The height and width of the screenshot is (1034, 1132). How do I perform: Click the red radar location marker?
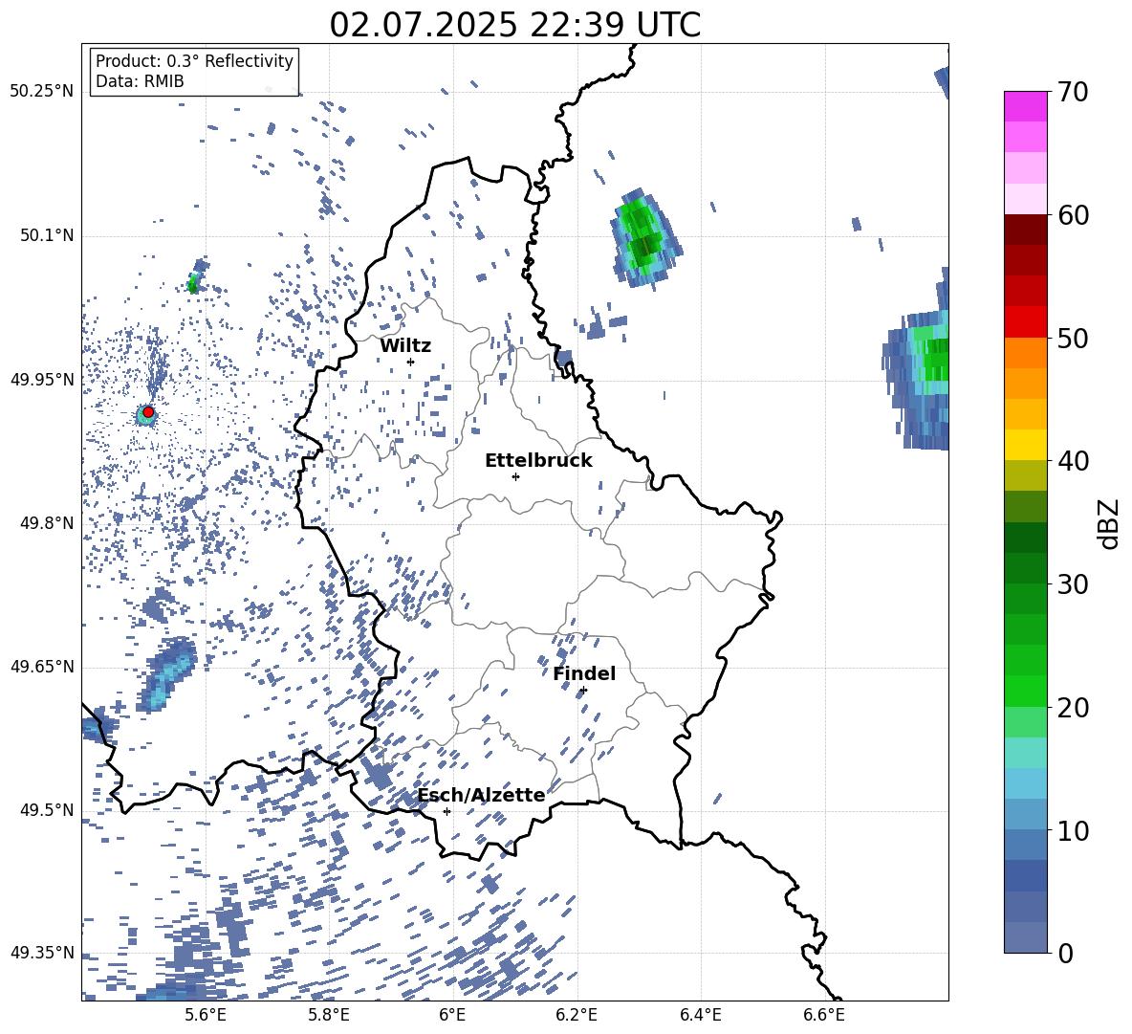[148, 412]
